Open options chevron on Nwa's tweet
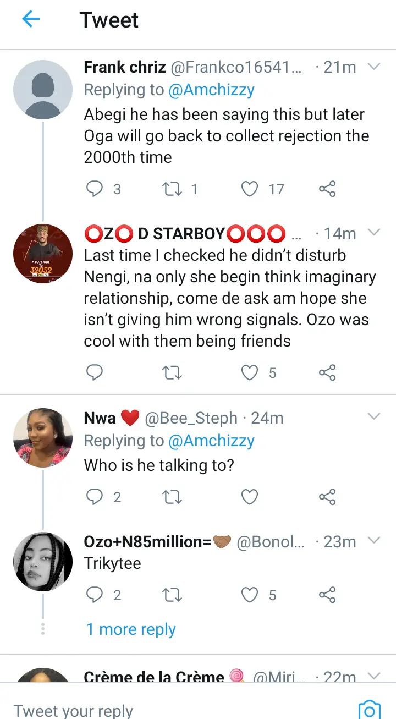The image size is (396, 719). 374,417
